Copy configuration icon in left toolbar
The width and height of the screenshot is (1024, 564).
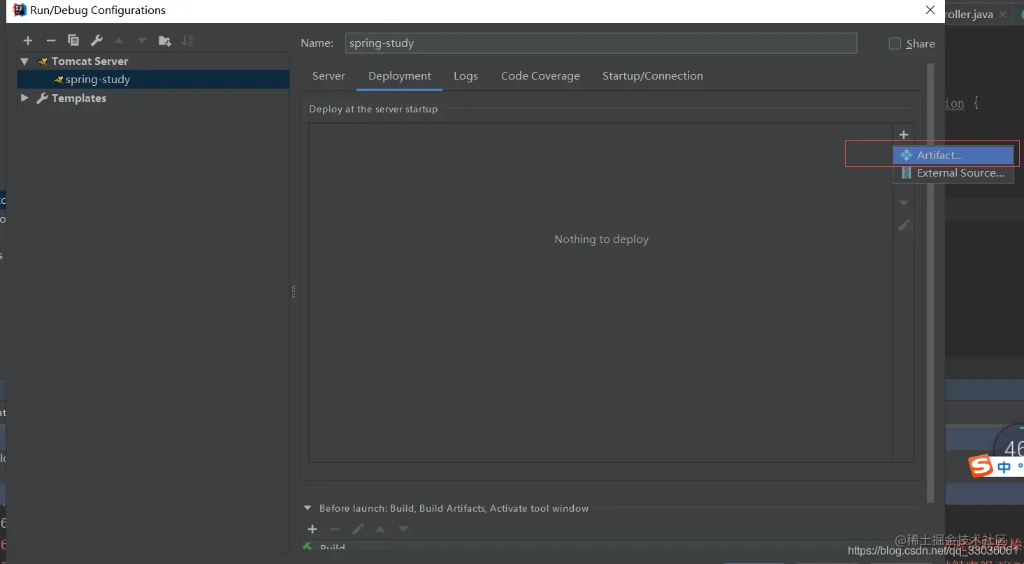click(x=73, y=41)
